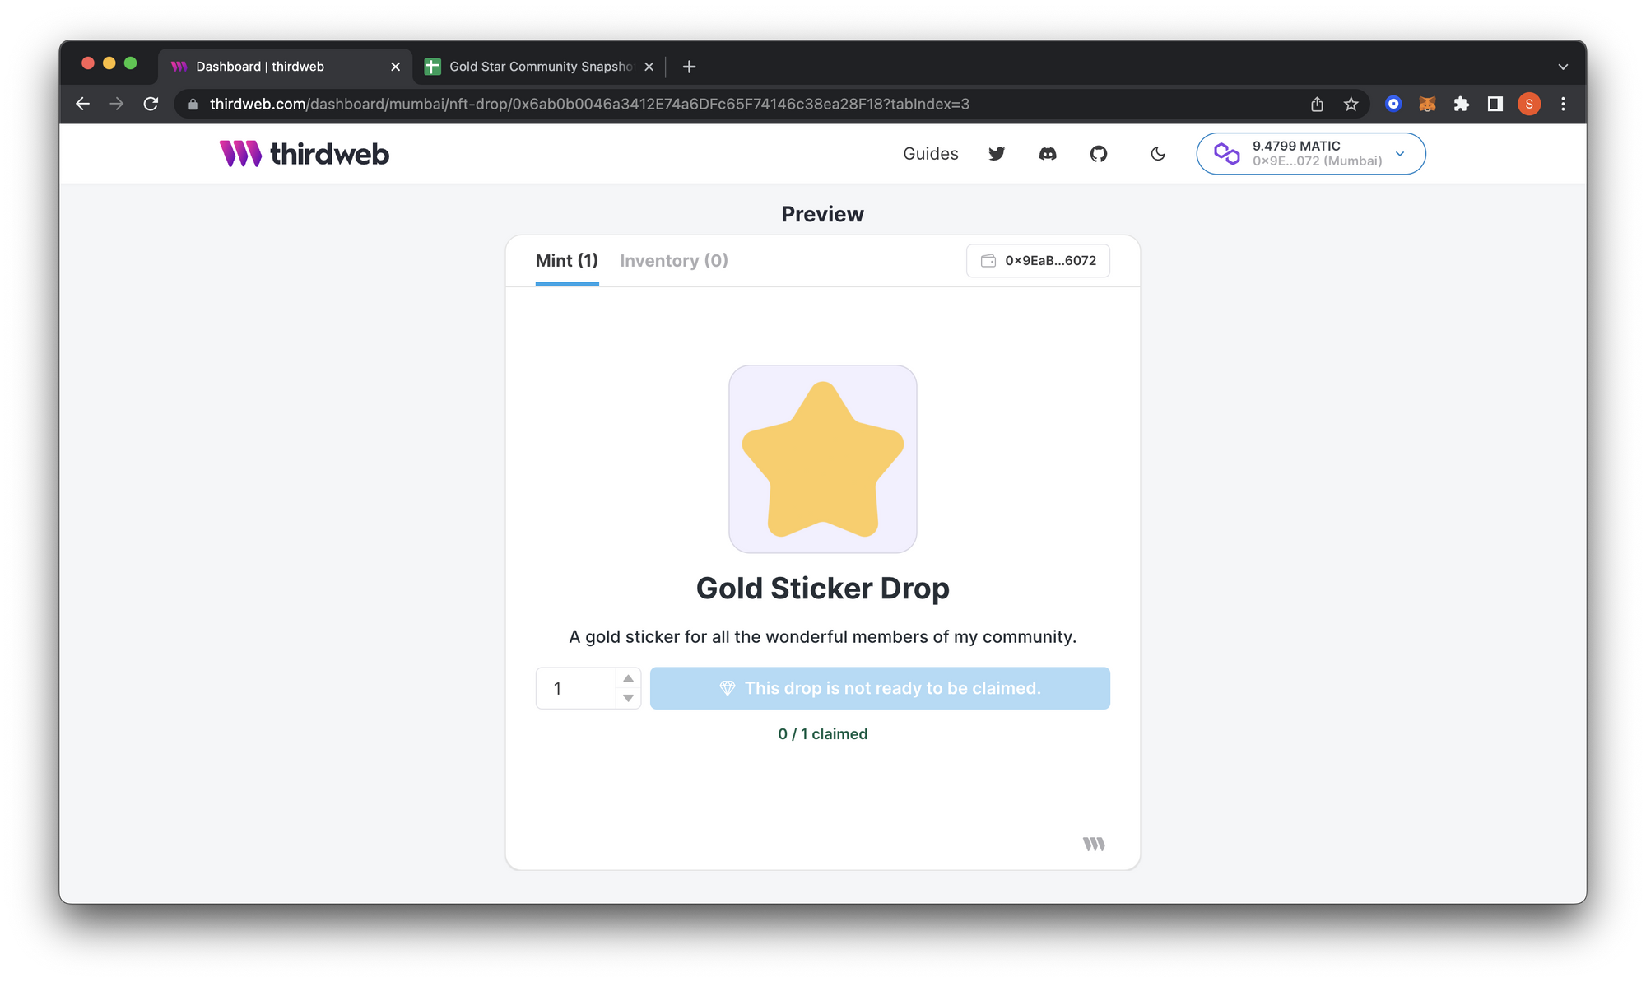Select the Dashboard | thirdweb browser tab

[284, 67]
